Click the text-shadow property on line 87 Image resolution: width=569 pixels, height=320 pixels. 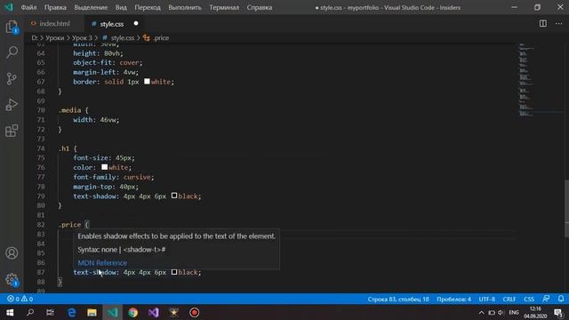[x=95, y=272]
